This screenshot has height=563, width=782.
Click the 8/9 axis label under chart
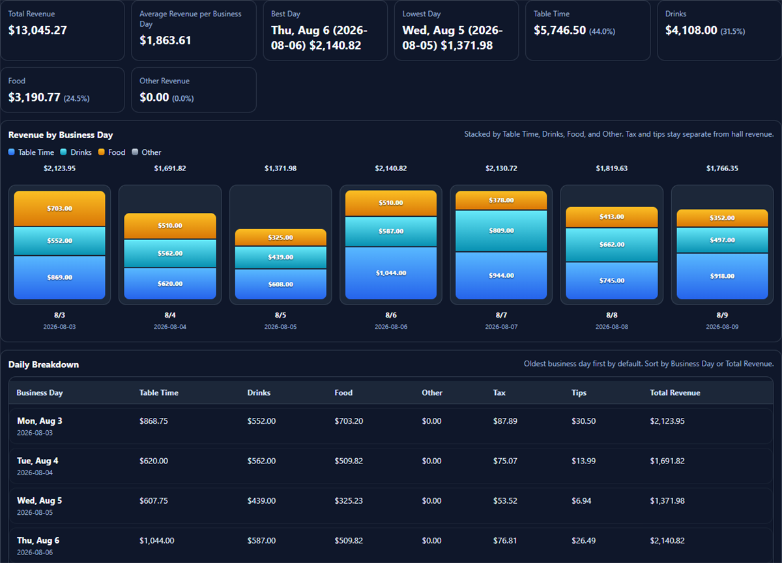(x=722, y=315)
